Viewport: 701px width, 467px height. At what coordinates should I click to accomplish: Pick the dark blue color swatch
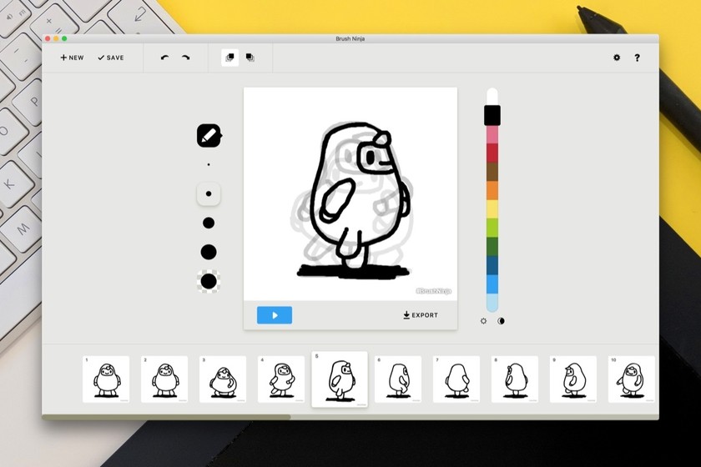(492, 265)
